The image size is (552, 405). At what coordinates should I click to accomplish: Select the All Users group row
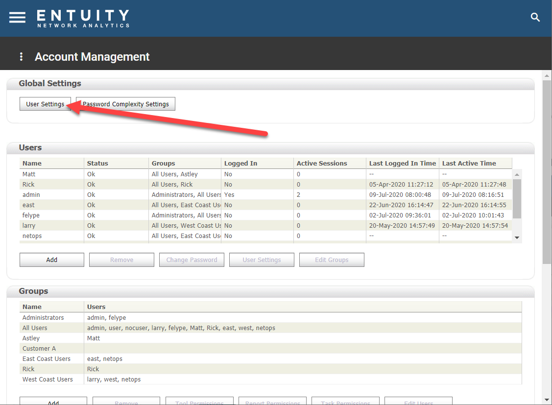tap(270, 328)
